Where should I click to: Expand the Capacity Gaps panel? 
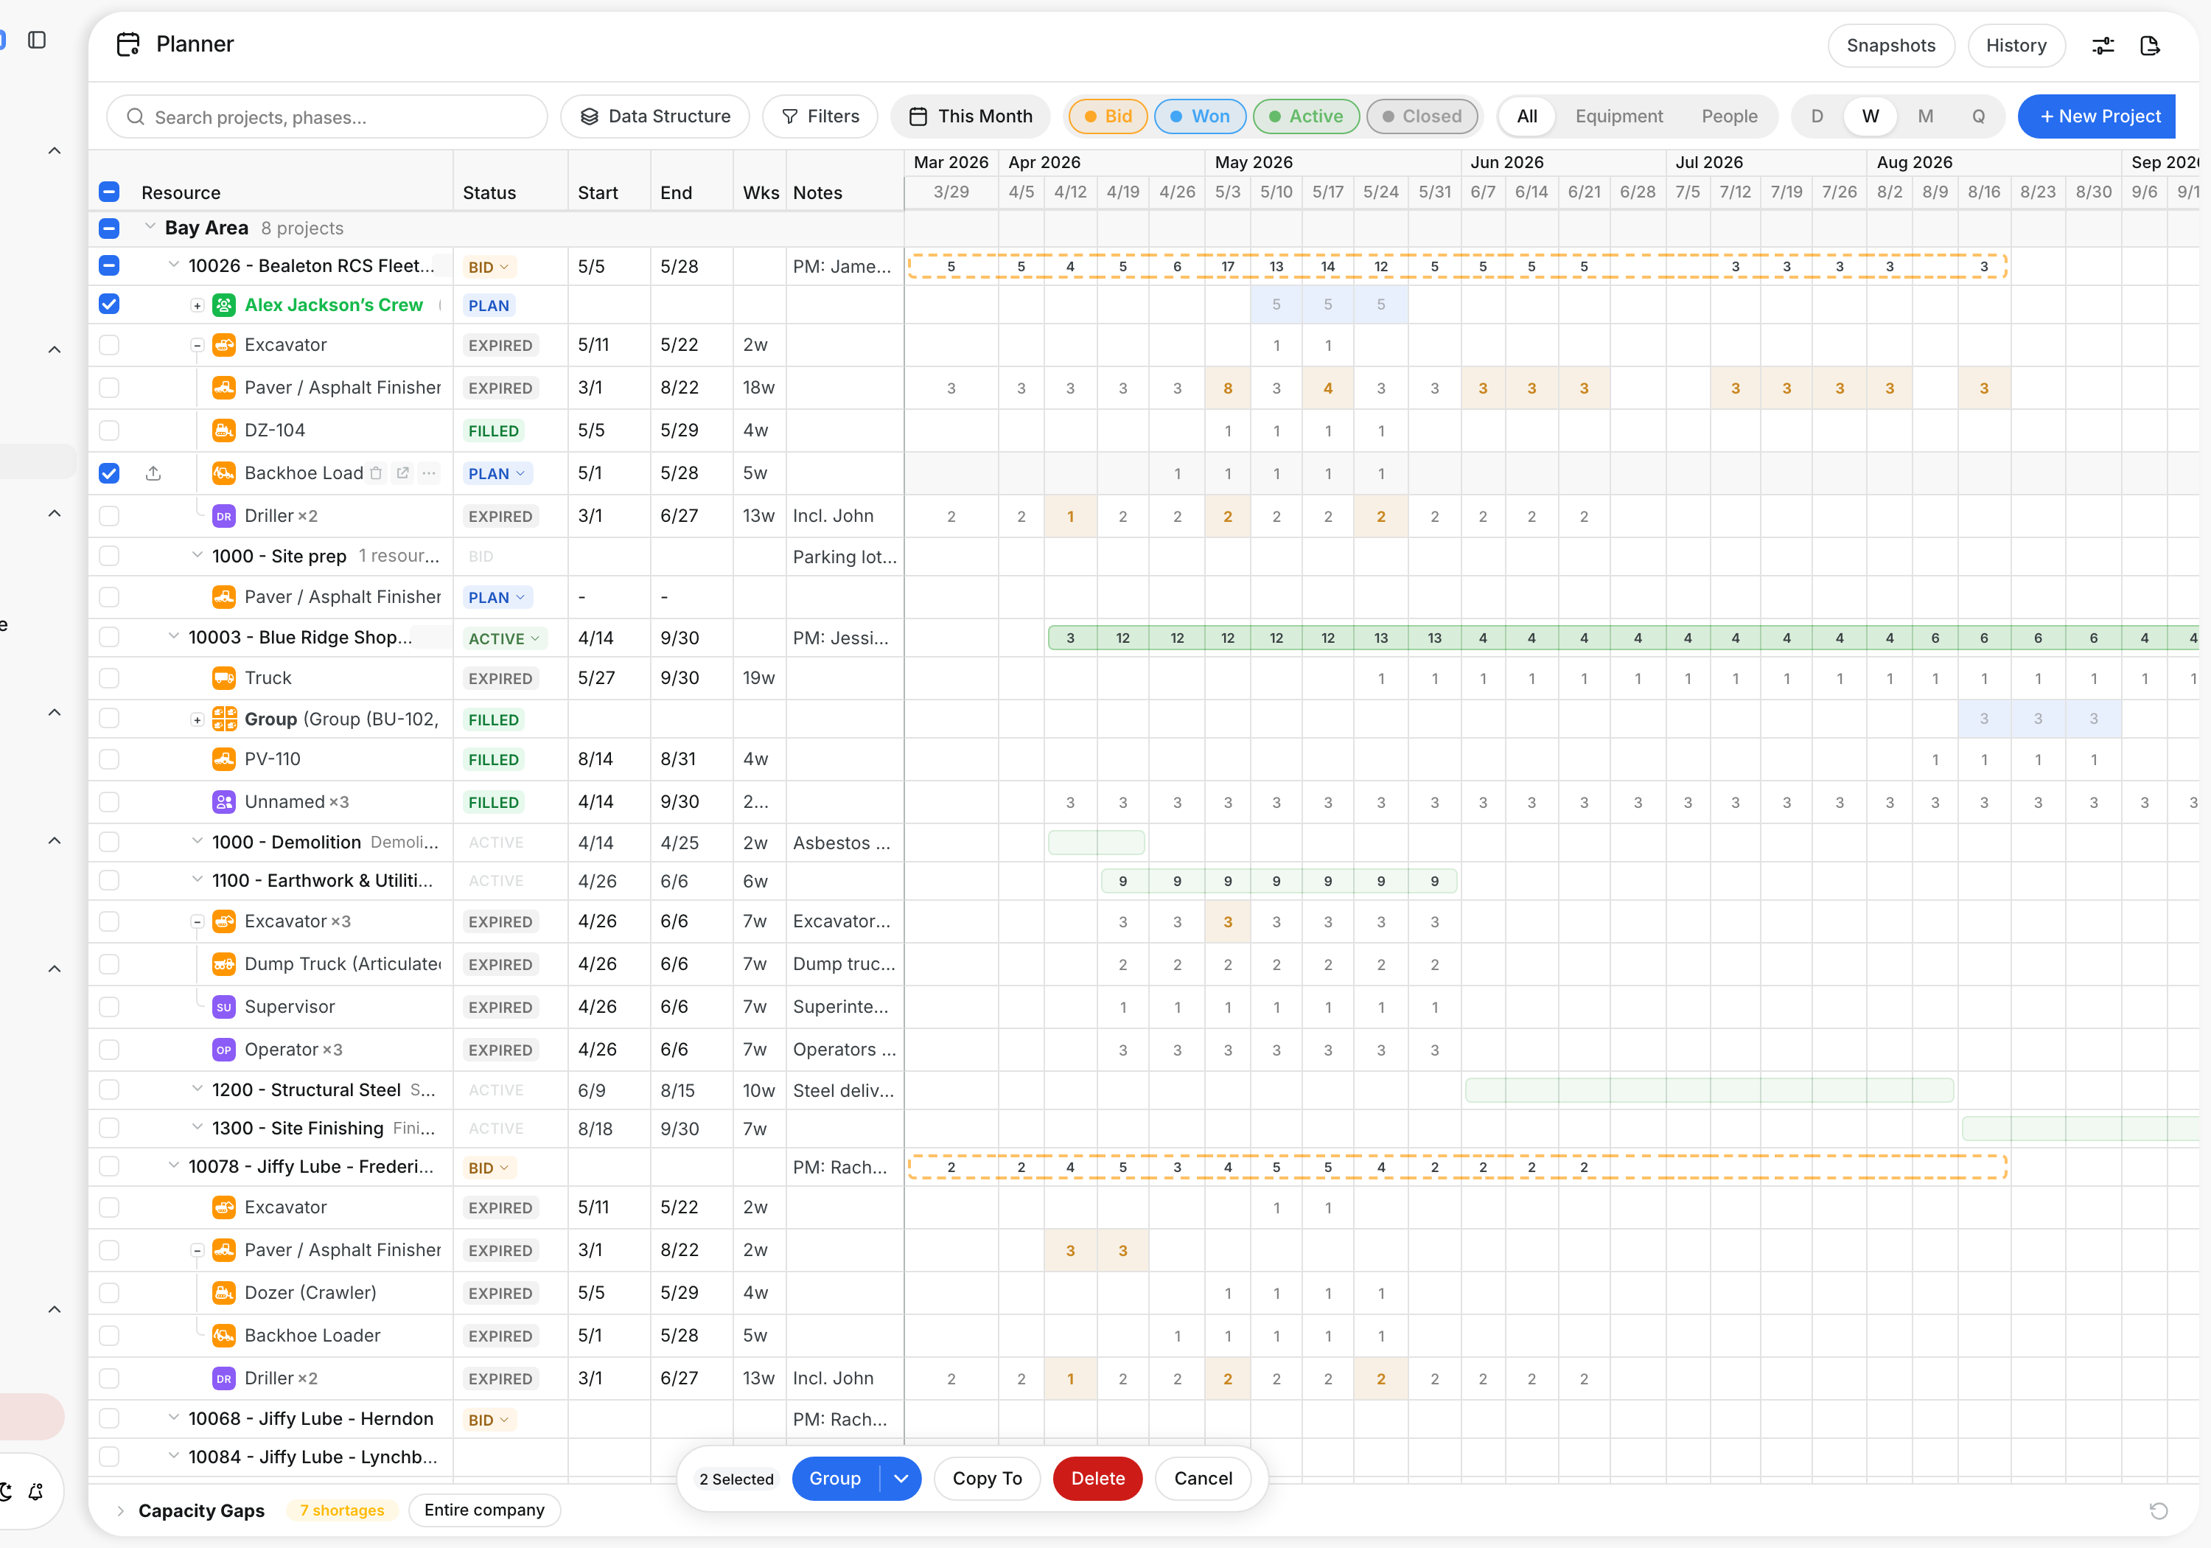coord(120,1510)
